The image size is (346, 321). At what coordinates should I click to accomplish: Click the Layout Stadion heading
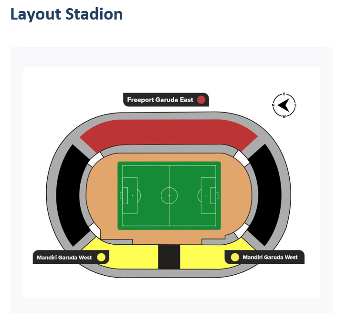click(66, 14)
